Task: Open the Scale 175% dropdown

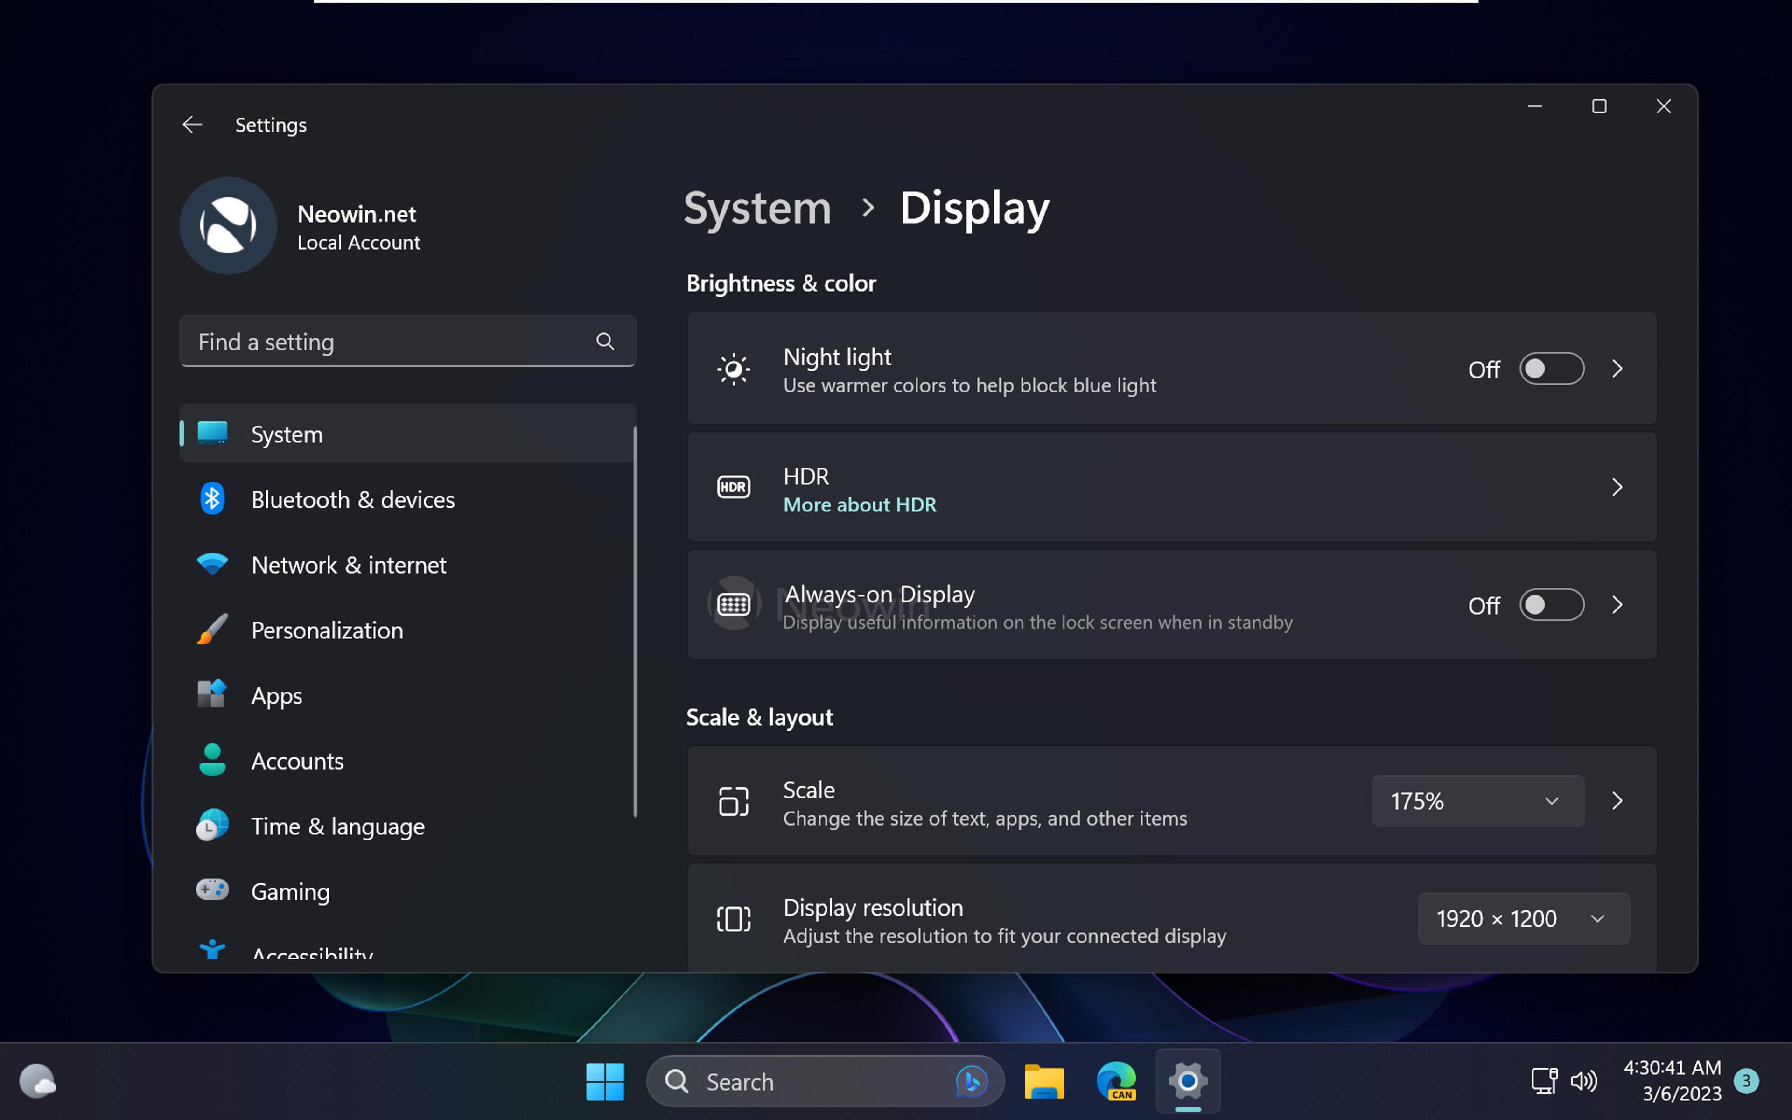Action: (x=1477, y=801)
